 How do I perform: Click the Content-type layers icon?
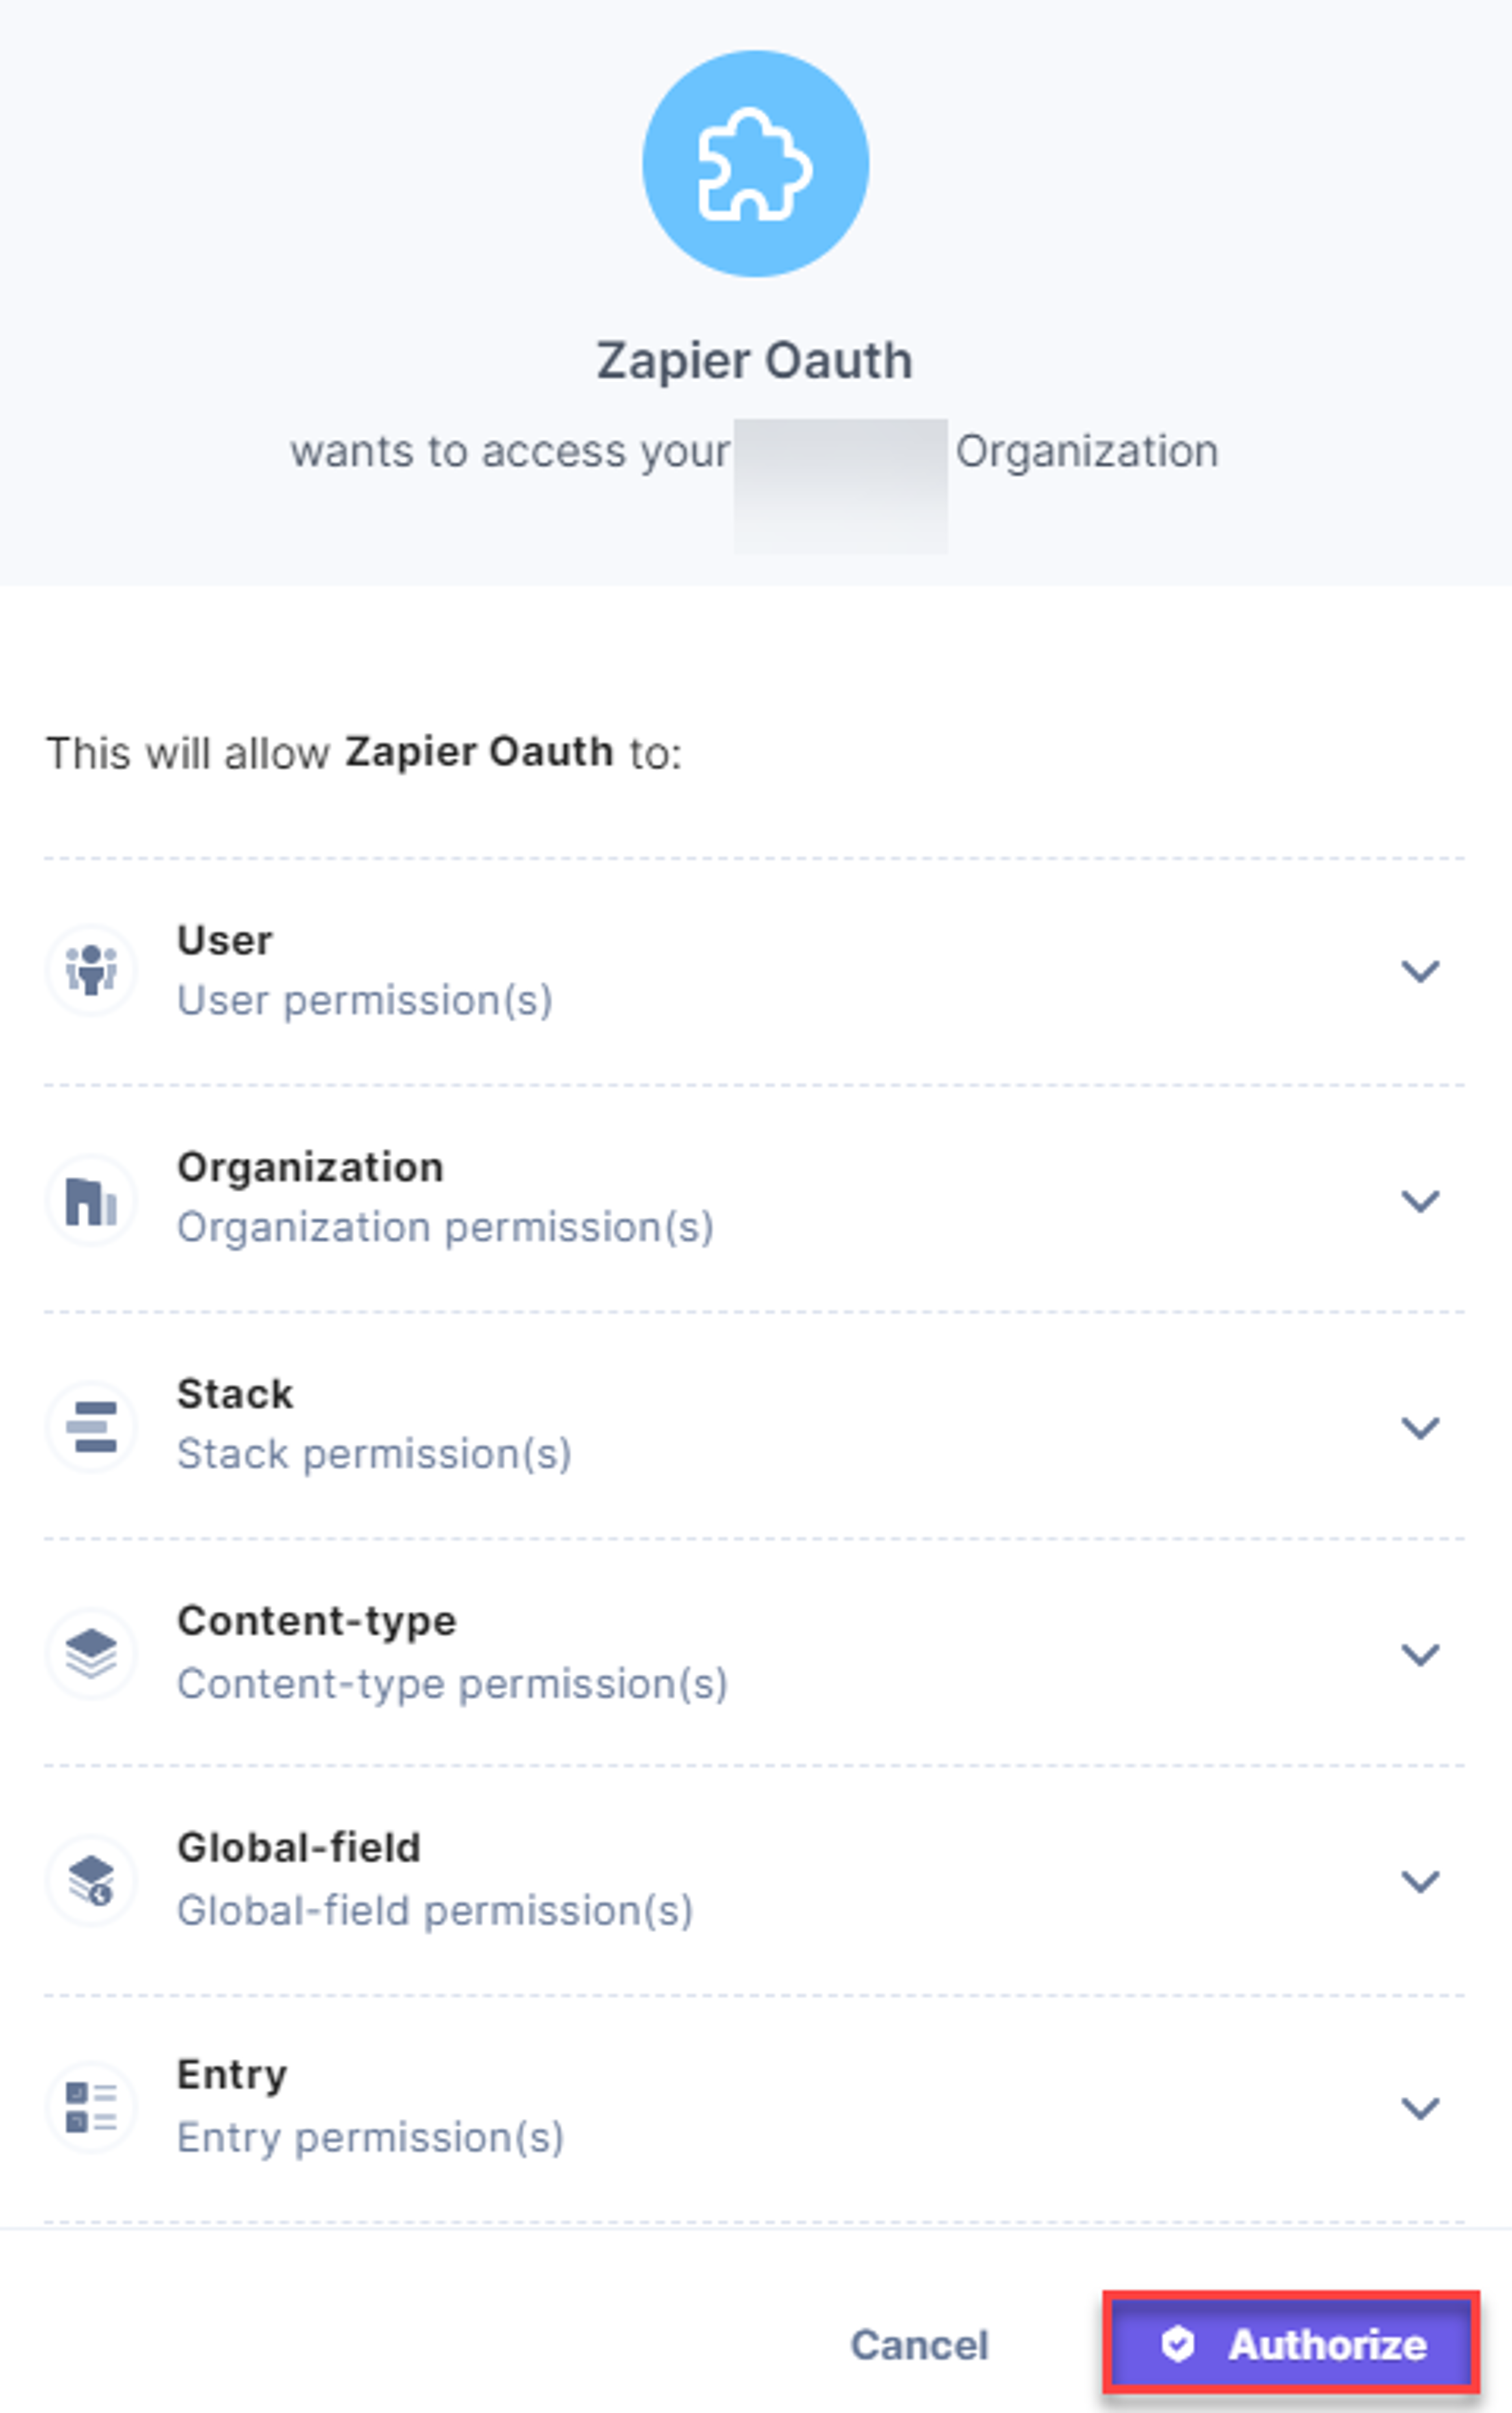click(x=91, y=1653)
